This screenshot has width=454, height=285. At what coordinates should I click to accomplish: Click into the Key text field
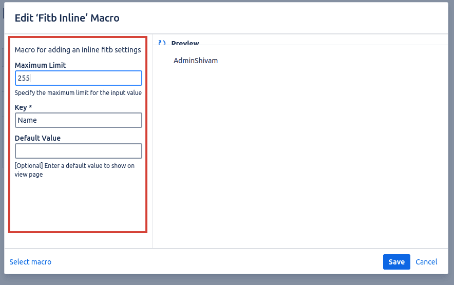coord(78,120)
